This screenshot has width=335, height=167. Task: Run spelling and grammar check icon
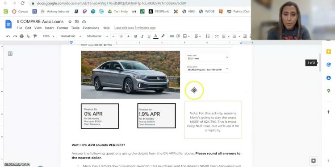pyautogui.click(x=28, y=36)
